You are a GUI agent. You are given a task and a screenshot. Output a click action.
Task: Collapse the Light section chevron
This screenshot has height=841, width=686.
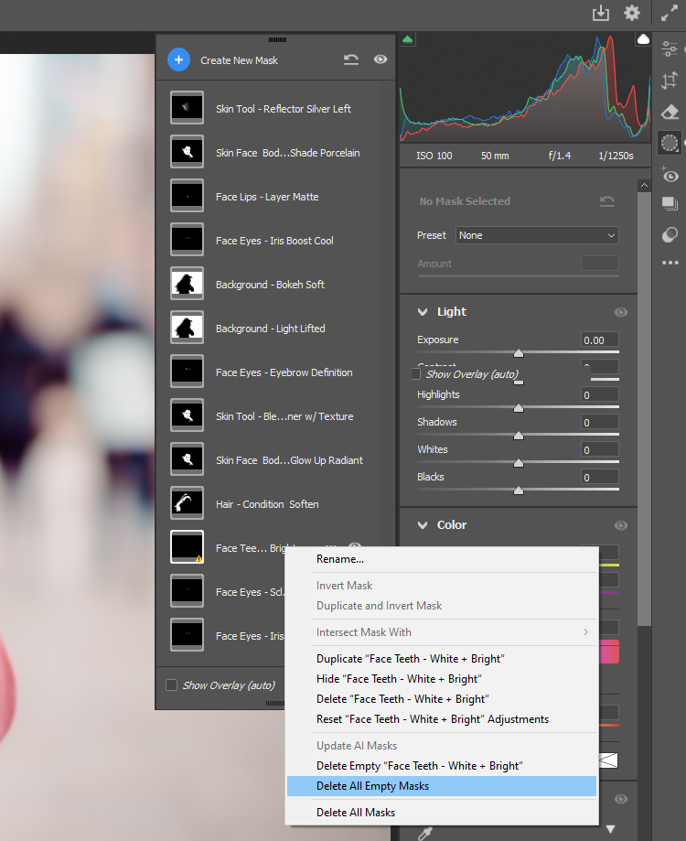coord(423,312)
